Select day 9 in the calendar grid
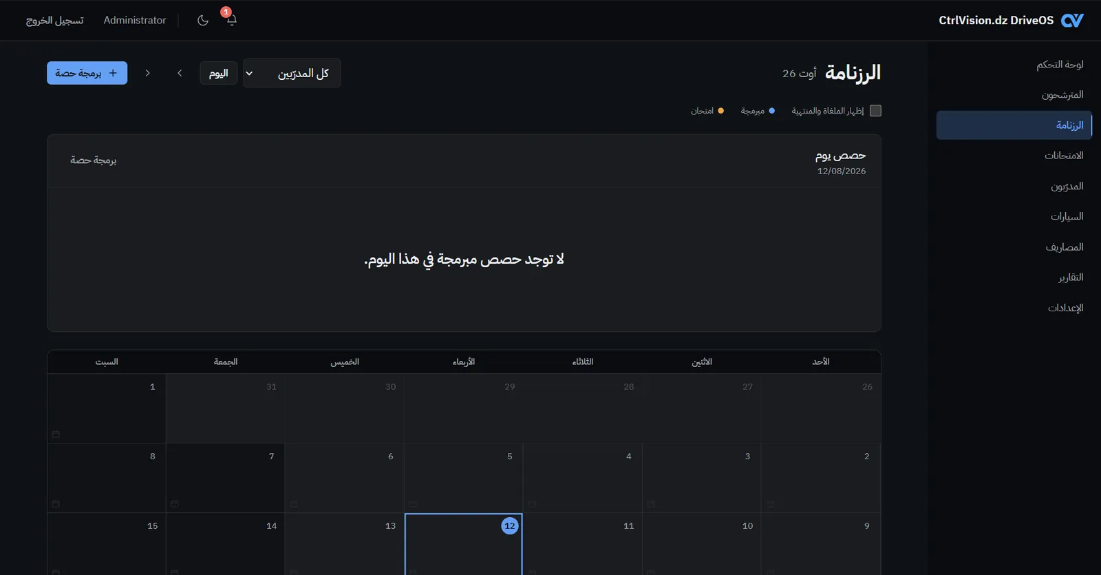This screenshot has height=575, width=1101. coord(821,544)
